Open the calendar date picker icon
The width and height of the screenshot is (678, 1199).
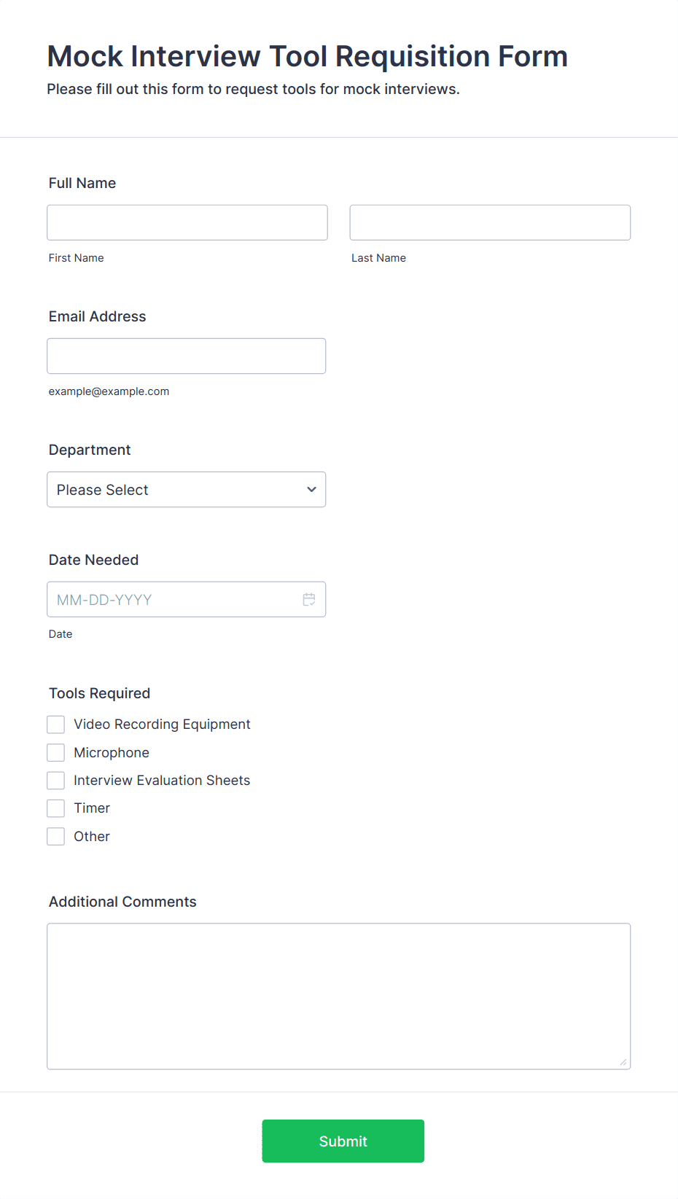pos(309,599)
